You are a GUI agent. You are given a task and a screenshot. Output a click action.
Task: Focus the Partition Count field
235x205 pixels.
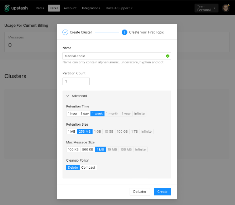tap(76, 82)
